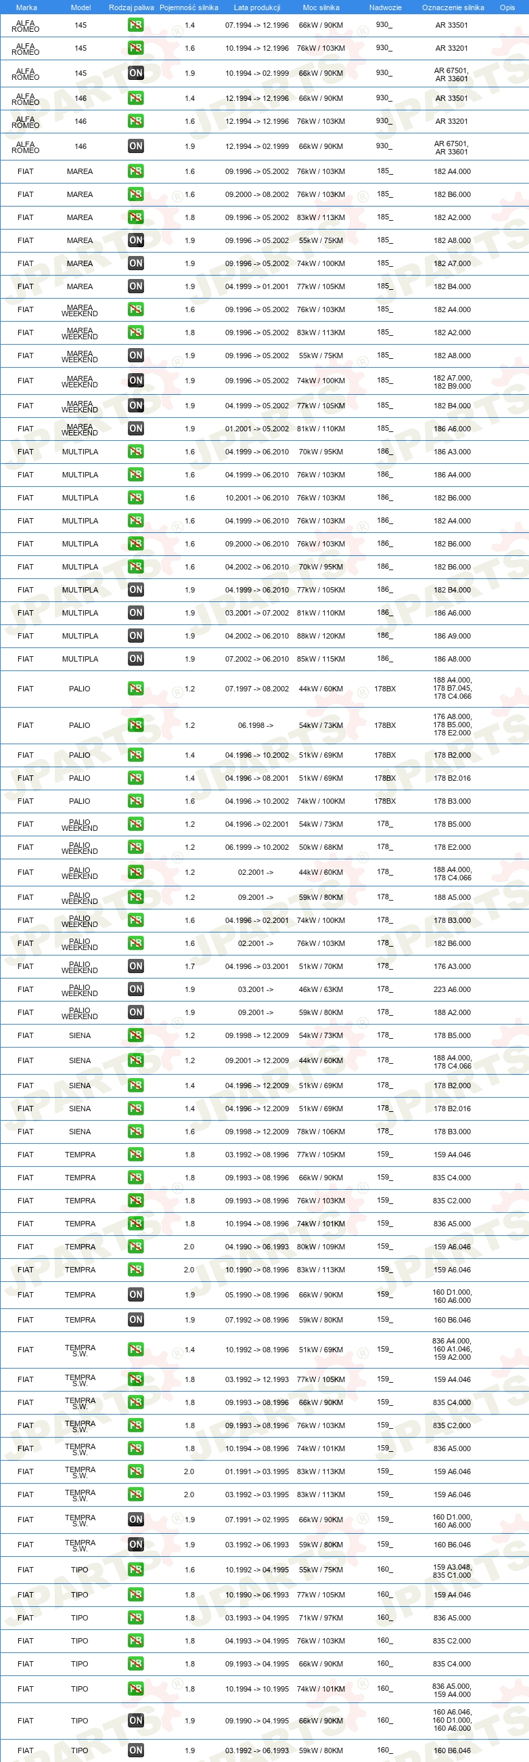Click power value 46kW / 63KM
Image resolution: width=529 pixels, height=1762 pixels.
pos(321,991)
